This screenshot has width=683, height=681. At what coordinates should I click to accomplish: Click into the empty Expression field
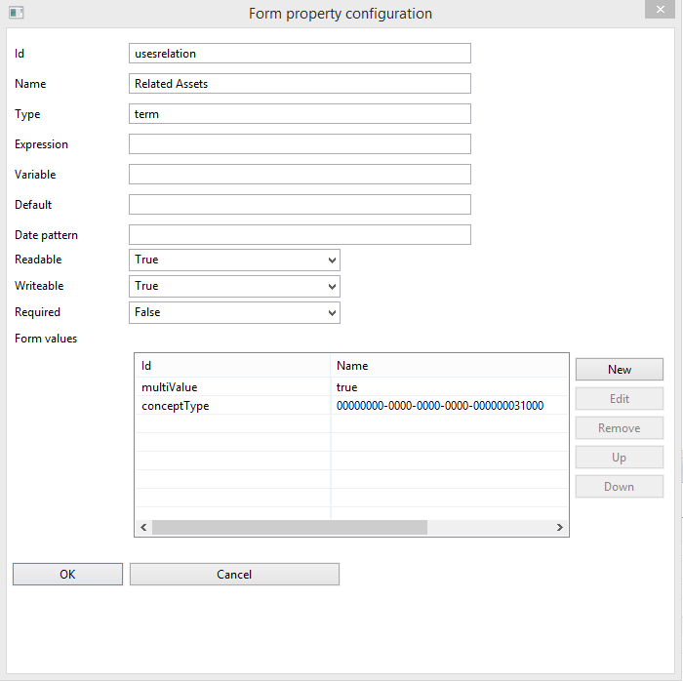pos(300,143)
